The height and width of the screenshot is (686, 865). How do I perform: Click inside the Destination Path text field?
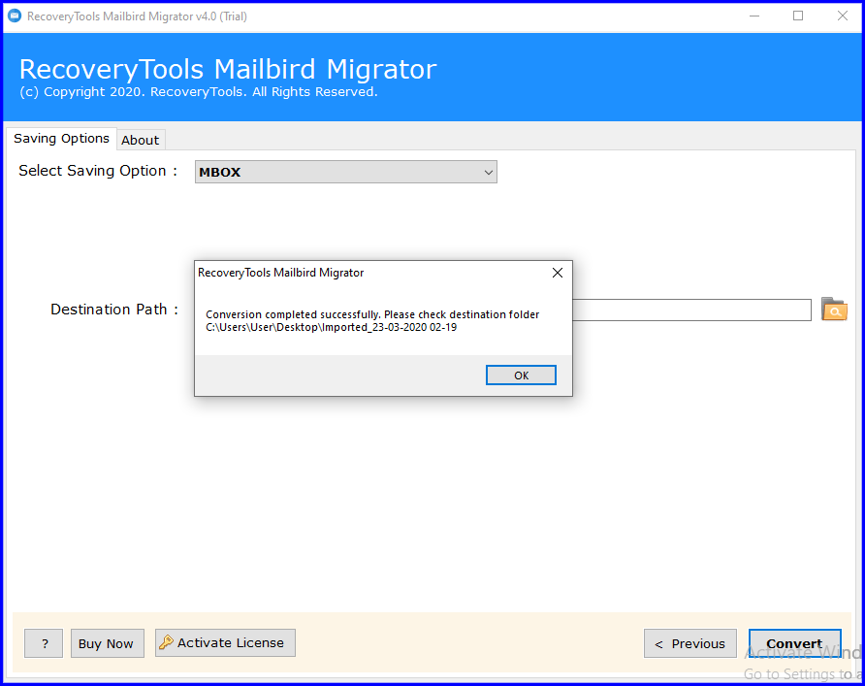coord(690,310)
